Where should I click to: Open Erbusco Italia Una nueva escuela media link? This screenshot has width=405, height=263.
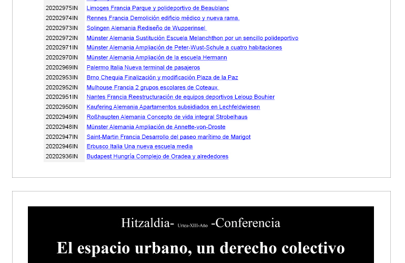[x=139, y=146]
